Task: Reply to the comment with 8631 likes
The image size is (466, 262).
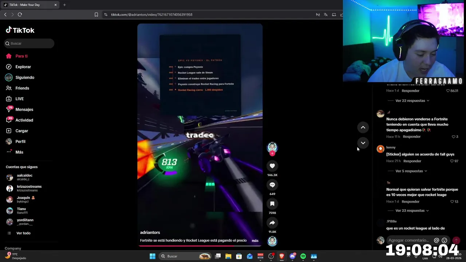Action: pos(411,91)
